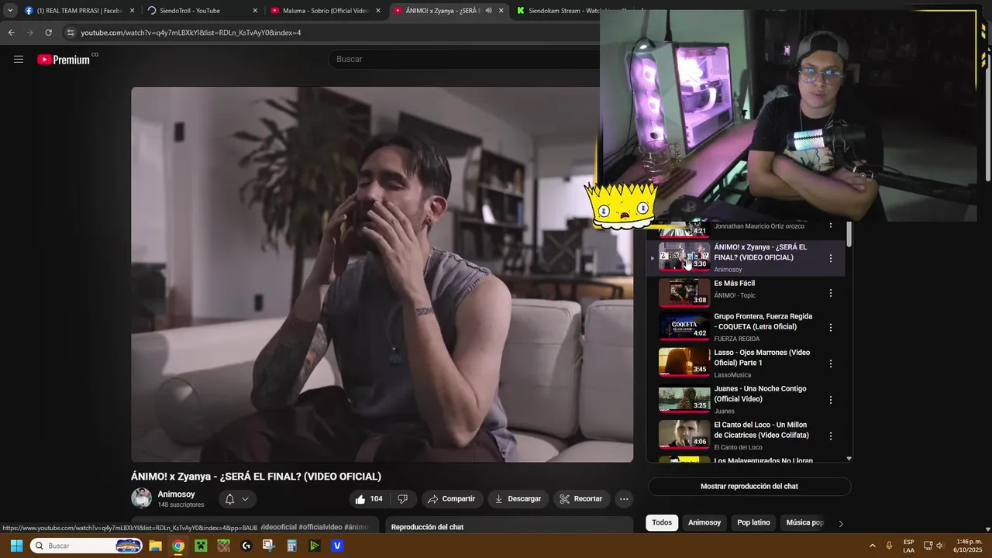Screen dimensions: 992x558
Task: Toggle notification bell for Animosoy
Action: (229, 499)
